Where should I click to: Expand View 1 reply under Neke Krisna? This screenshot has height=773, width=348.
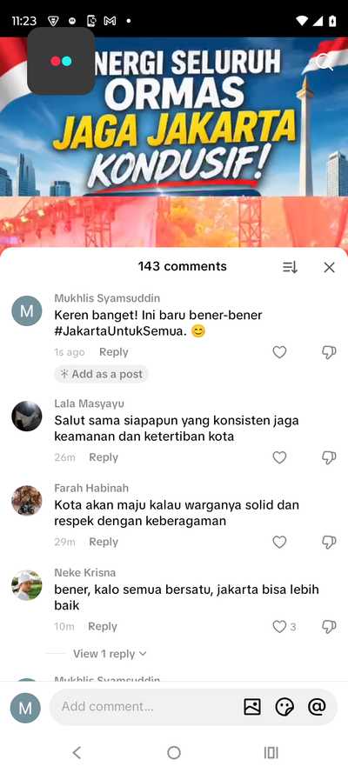point(110,654)
